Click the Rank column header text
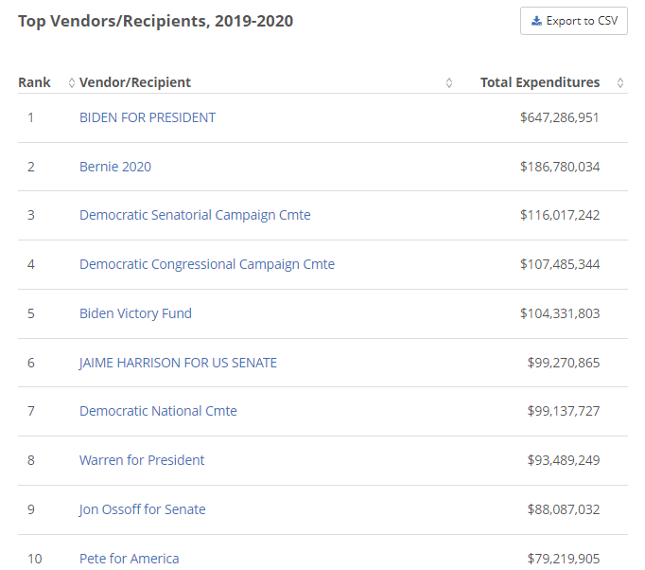 (34, 82)
